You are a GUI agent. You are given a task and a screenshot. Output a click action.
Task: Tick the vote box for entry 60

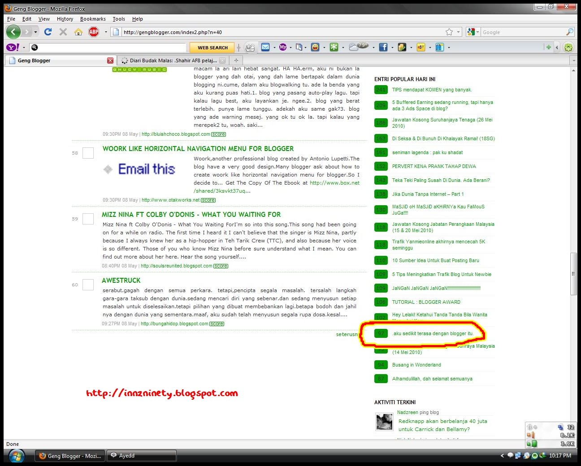point(88,285)
